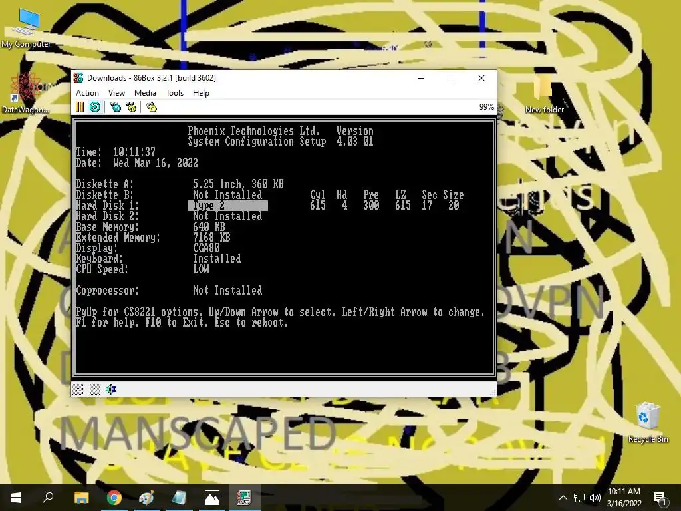Open the Help menu
681x511 pixels.
point(201,93)
